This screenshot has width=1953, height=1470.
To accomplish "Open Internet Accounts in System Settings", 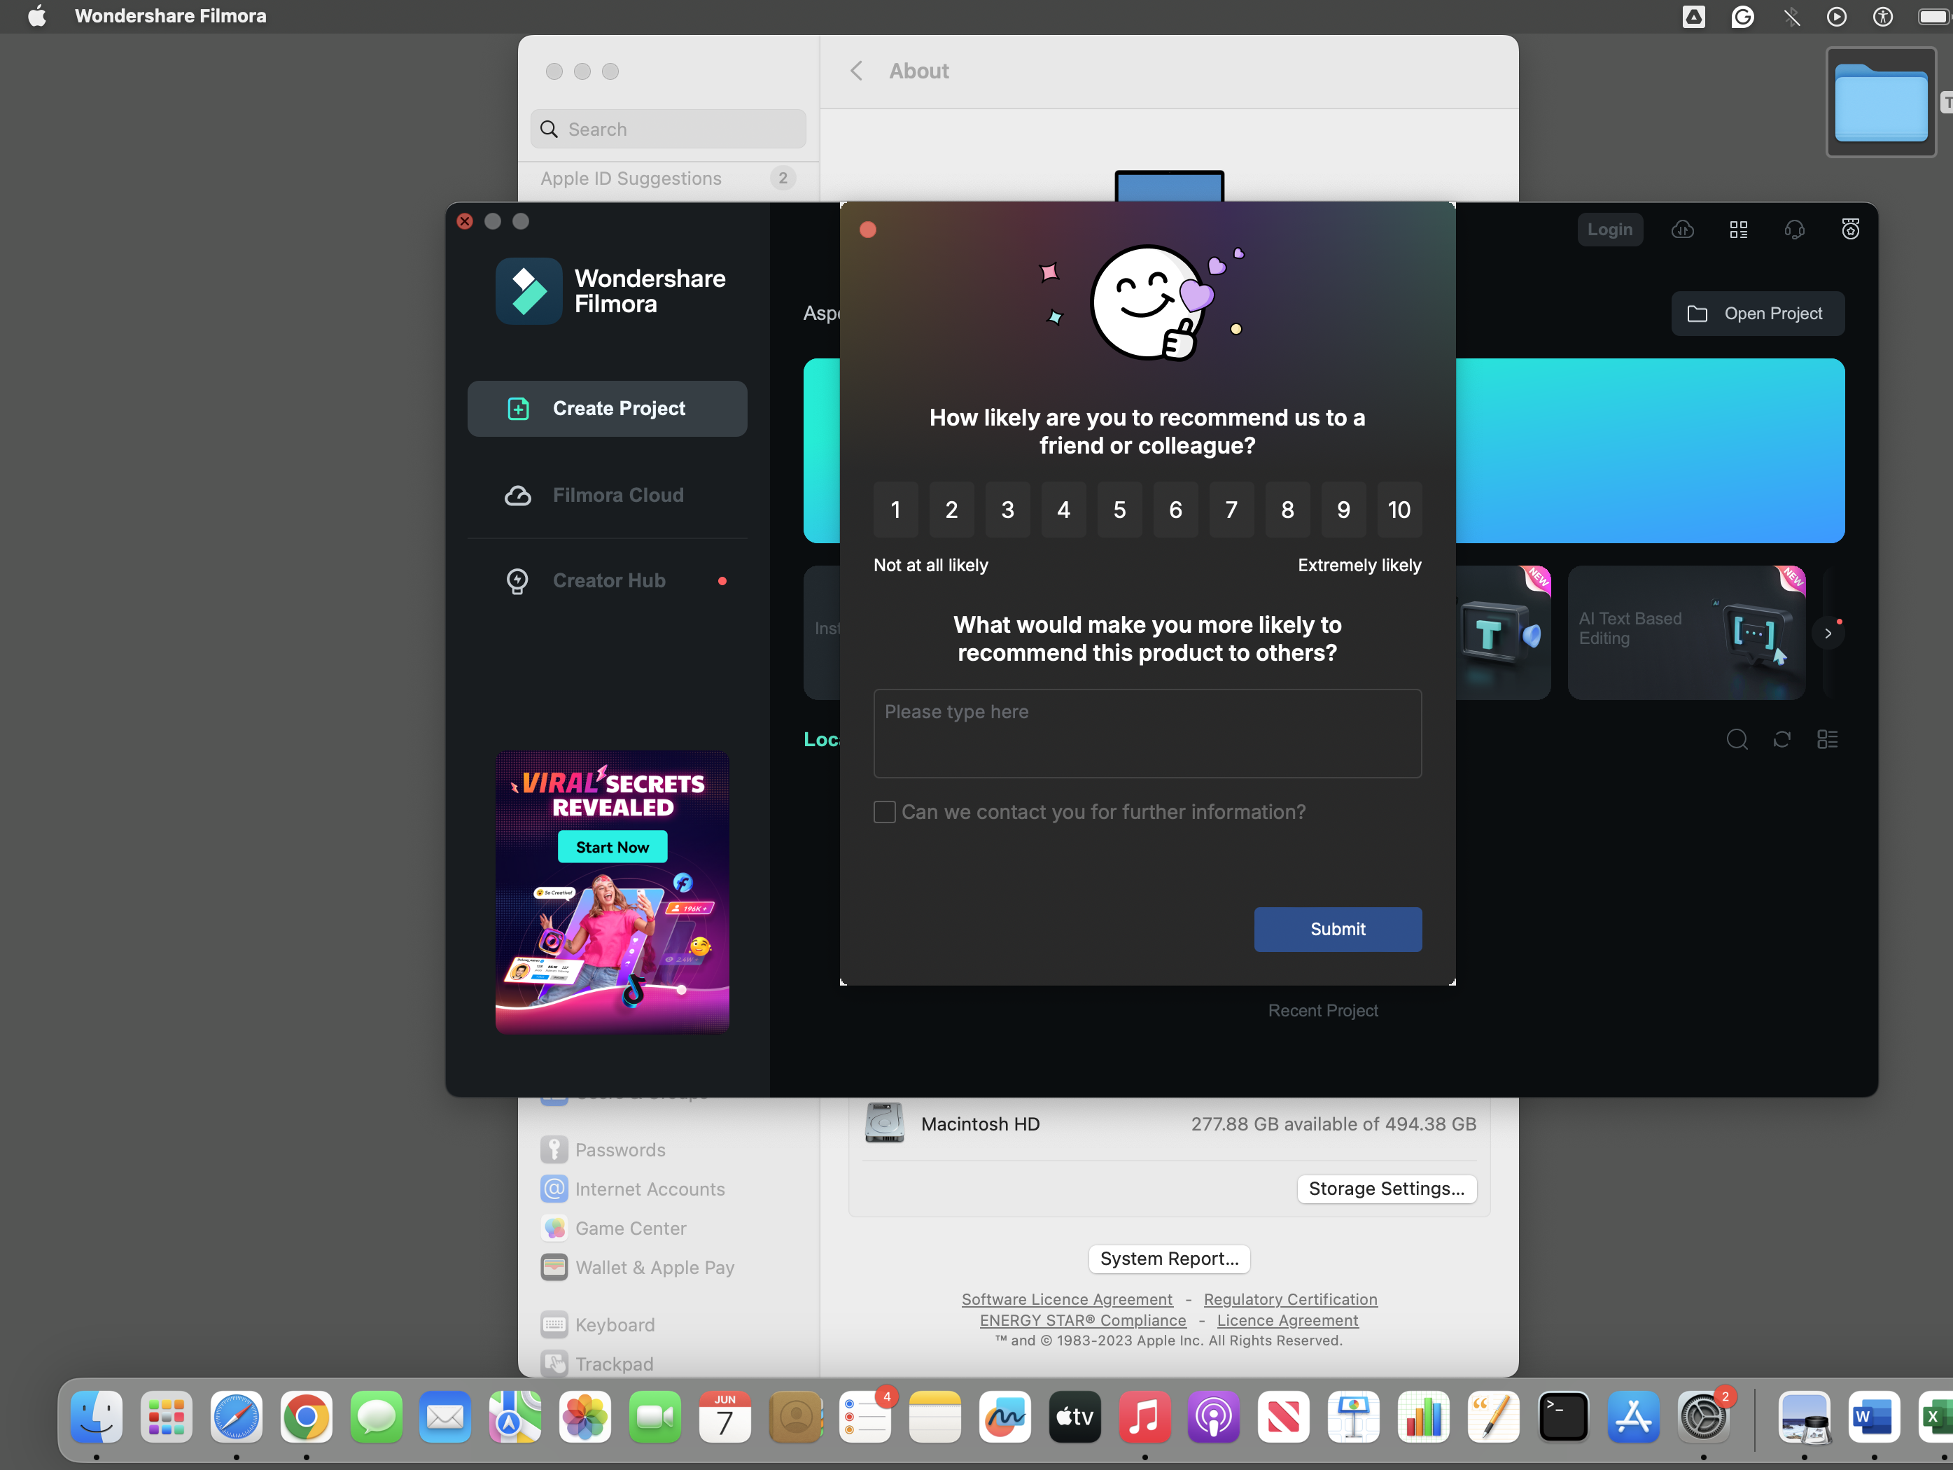I will click(x=634, y=1189).
